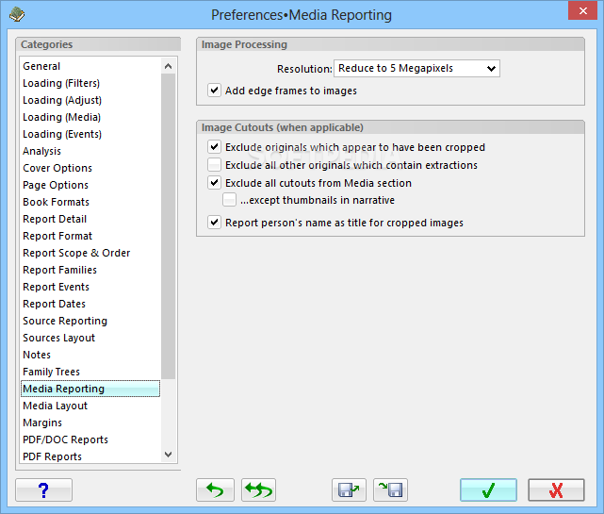This screenshot has width=604, height=514.
Task: Close the Preferences window
Action: pyautogui.click(x=582, y=10)
